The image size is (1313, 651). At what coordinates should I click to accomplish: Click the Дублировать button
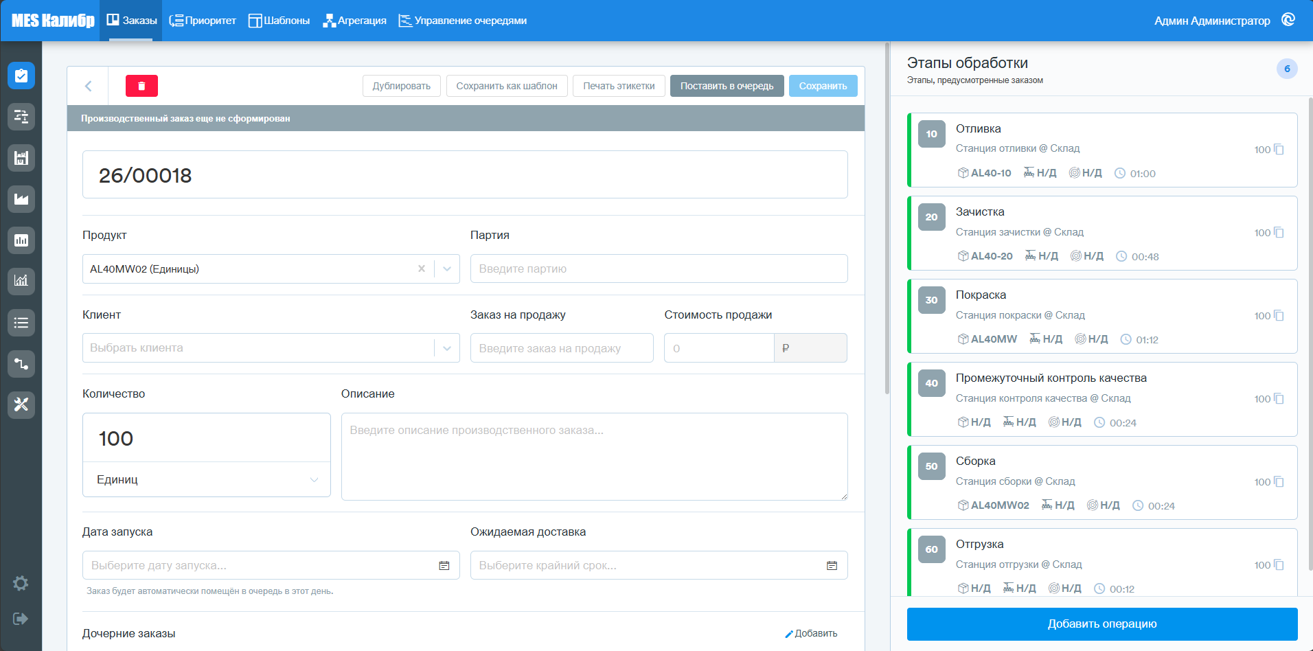(x=402, y=86)
